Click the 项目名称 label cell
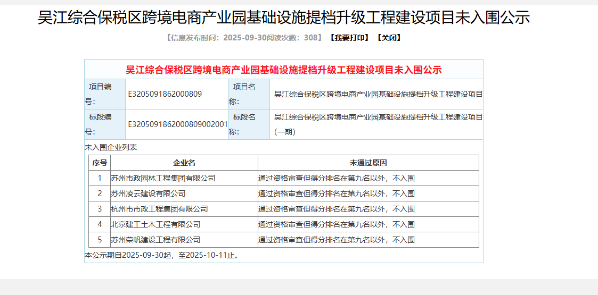 click(x=249, y=94)
